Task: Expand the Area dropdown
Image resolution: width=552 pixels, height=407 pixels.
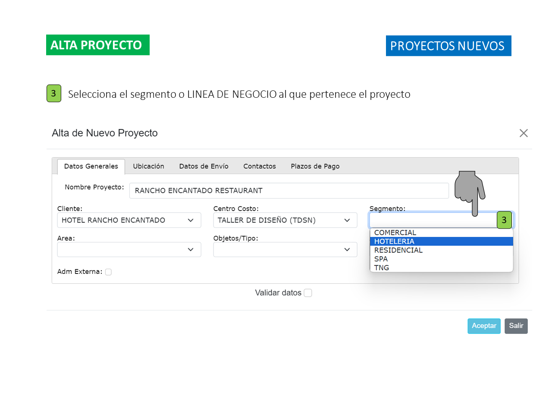Action: 129,249
